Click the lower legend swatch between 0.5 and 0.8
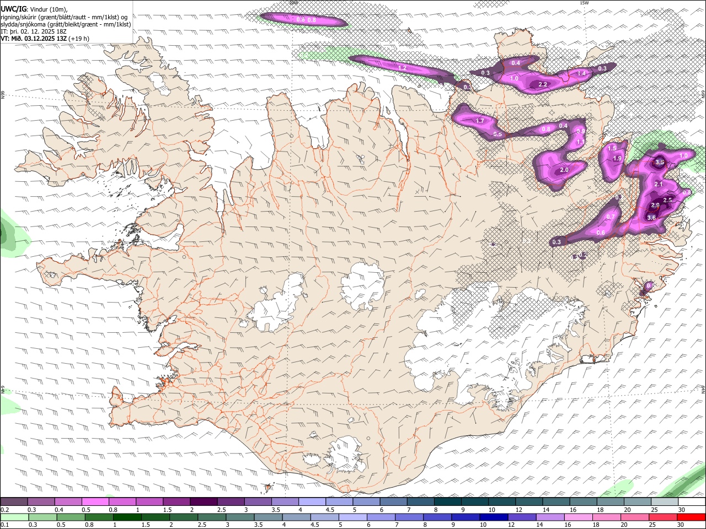The height and width of the screenshot is (529, 706). click(x=71, y=517)
